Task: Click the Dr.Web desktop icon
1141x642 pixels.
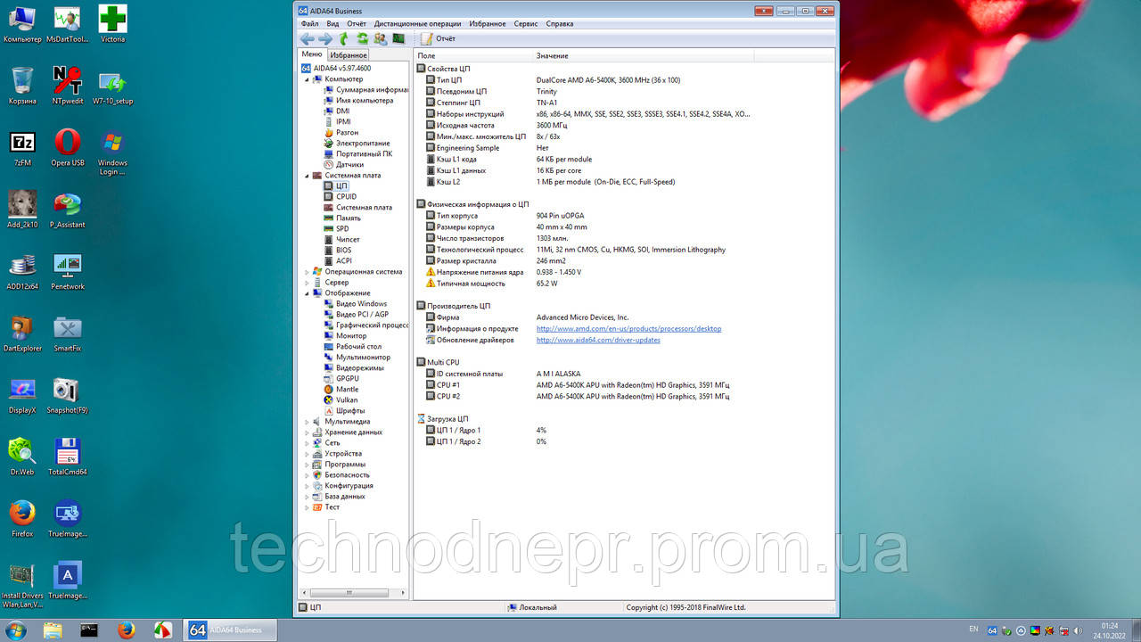Action: 22,456
